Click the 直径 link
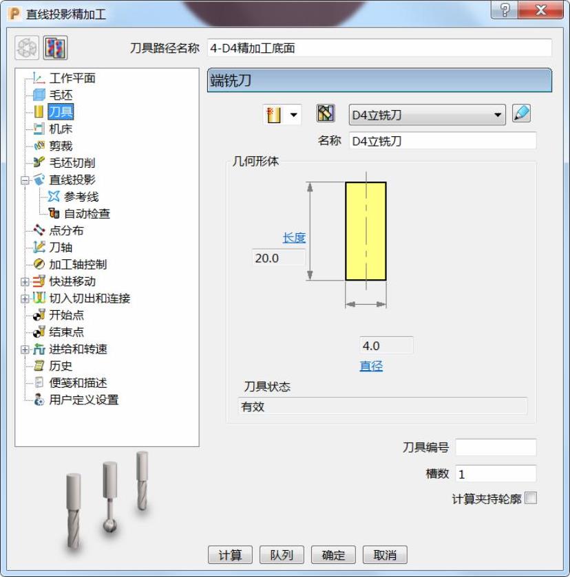The image size is (570, 577). 371,366
